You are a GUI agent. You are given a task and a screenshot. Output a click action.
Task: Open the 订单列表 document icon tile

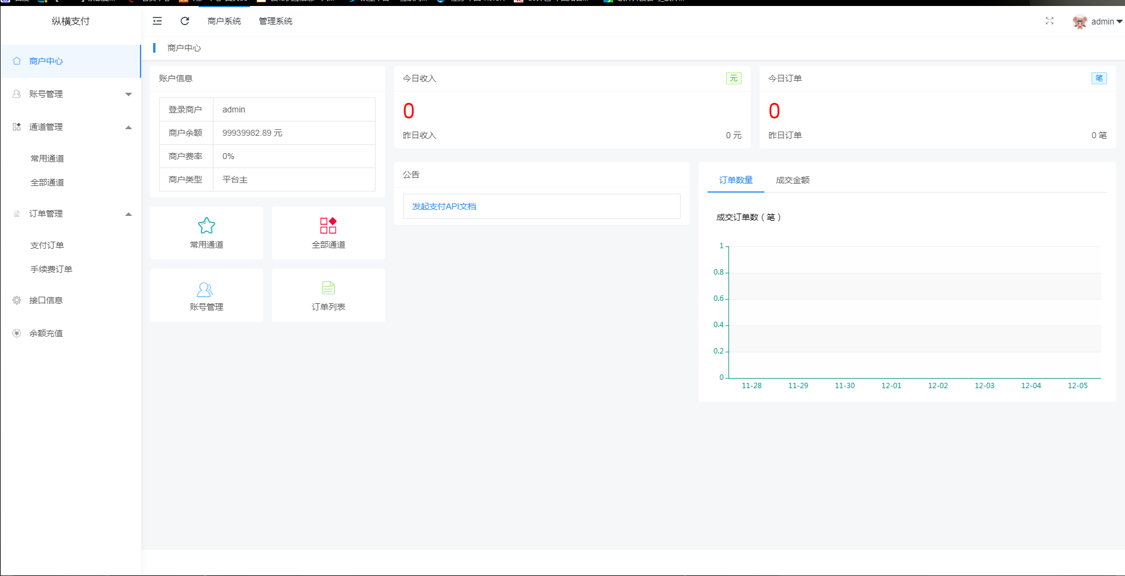pyautogui.click(x=328, y=288)
